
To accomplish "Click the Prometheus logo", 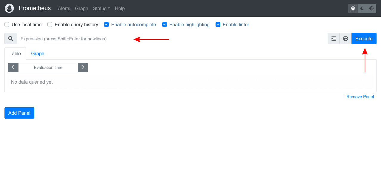I will pyautogui.click(x=9, y=8).
